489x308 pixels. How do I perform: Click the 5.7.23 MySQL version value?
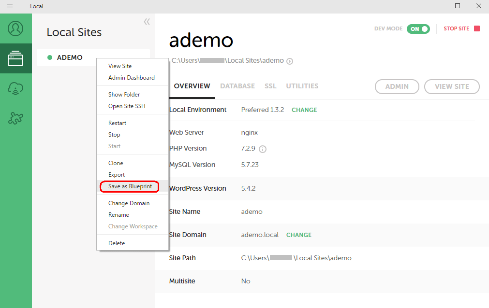[250, 165]
